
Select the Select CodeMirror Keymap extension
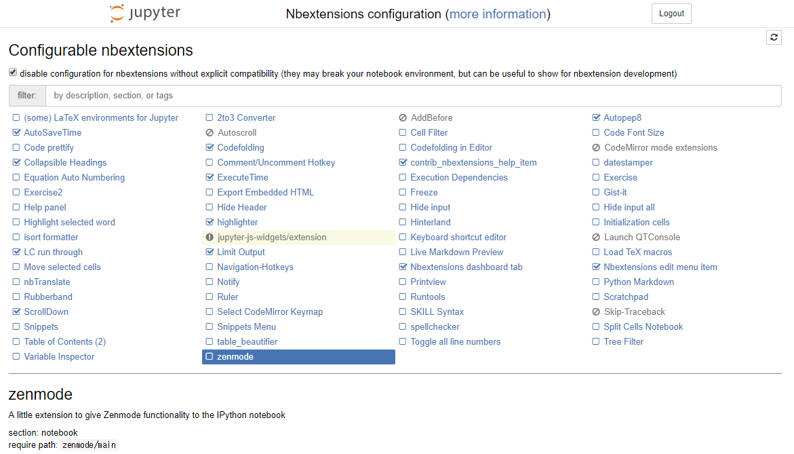point(270,311)
